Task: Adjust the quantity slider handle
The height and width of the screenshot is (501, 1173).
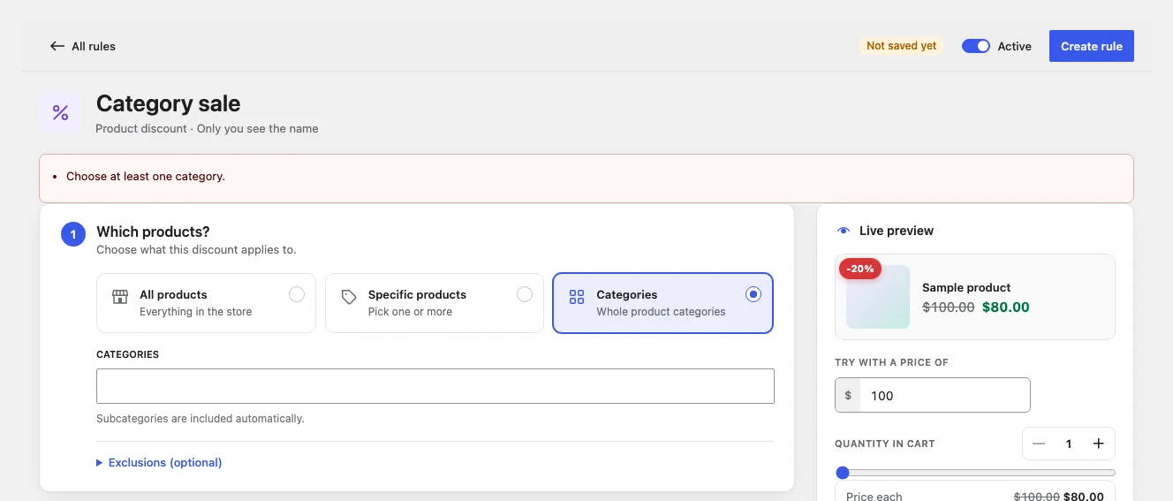Action: 843,473
